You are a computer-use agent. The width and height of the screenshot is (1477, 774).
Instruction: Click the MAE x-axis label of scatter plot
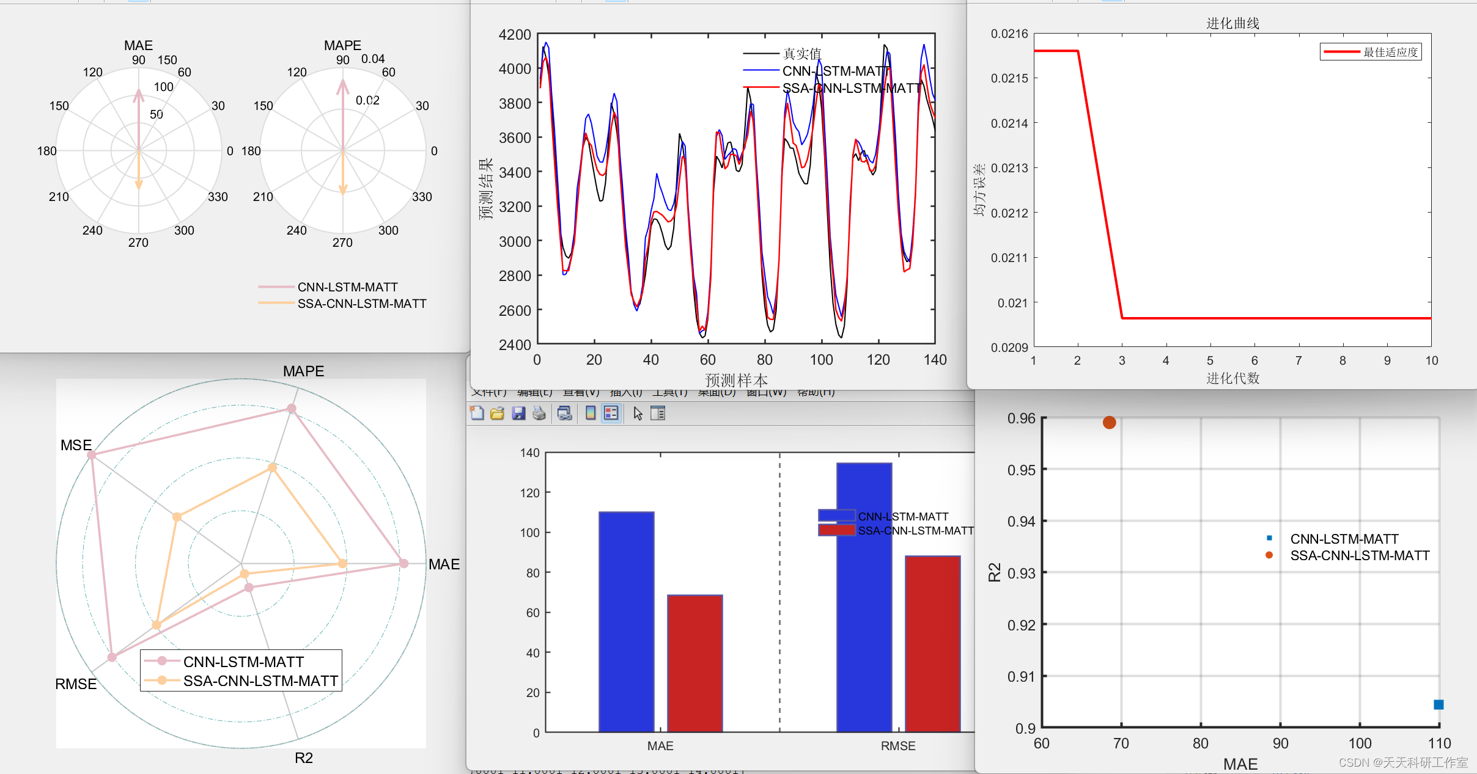pos(1240,764)
